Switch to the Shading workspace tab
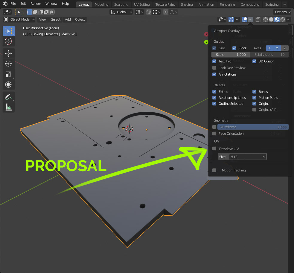The width and height of the screenshot is (294, 273). pos(187,4)
